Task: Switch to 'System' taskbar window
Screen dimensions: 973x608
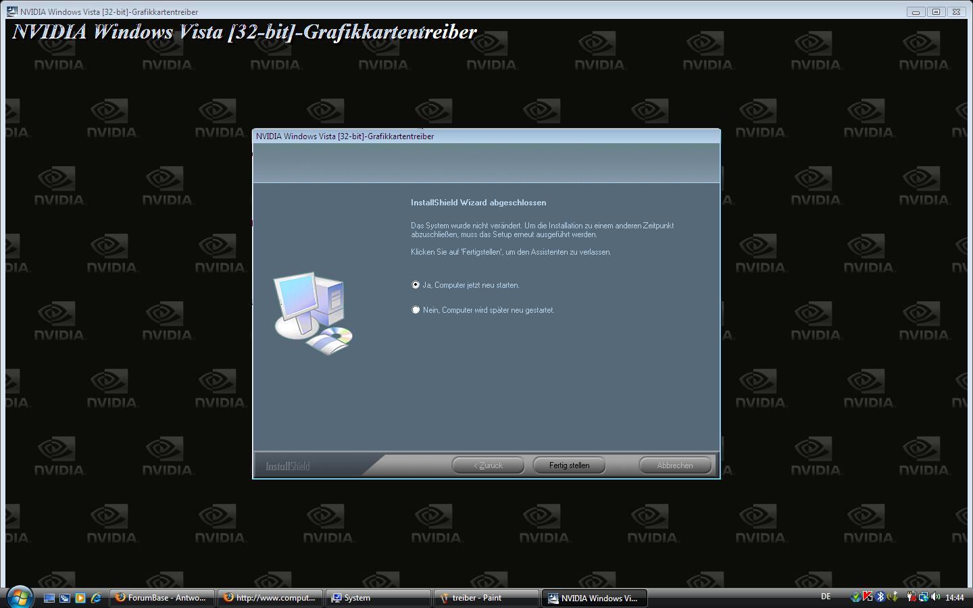Action: click(x=378, y=598)
